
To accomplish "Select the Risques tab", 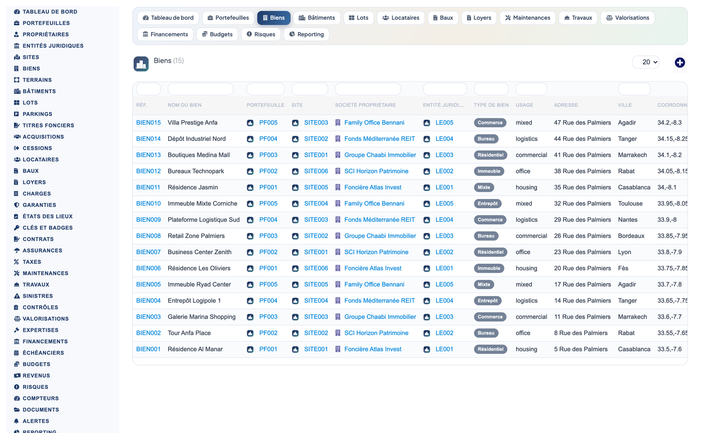I will pos(261,34).
